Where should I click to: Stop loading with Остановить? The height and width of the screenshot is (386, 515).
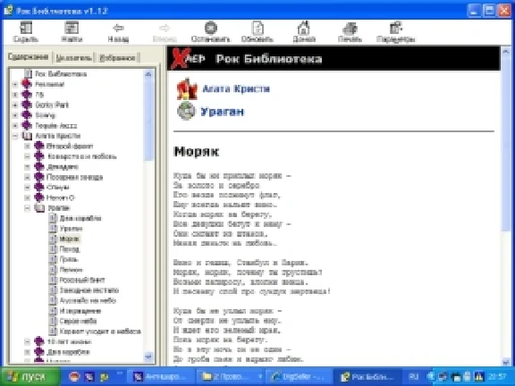210,32
